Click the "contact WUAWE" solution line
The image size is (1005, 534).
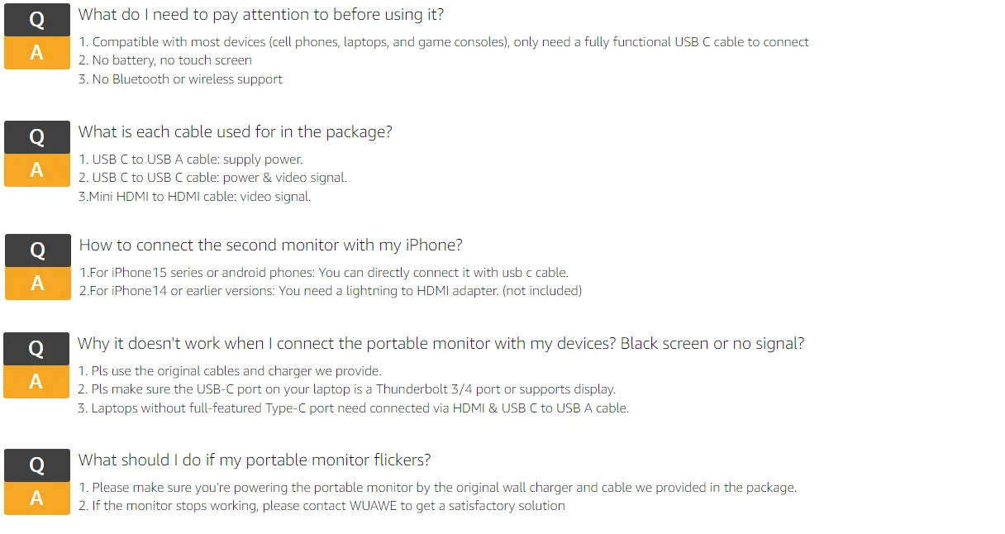(322, 506)
